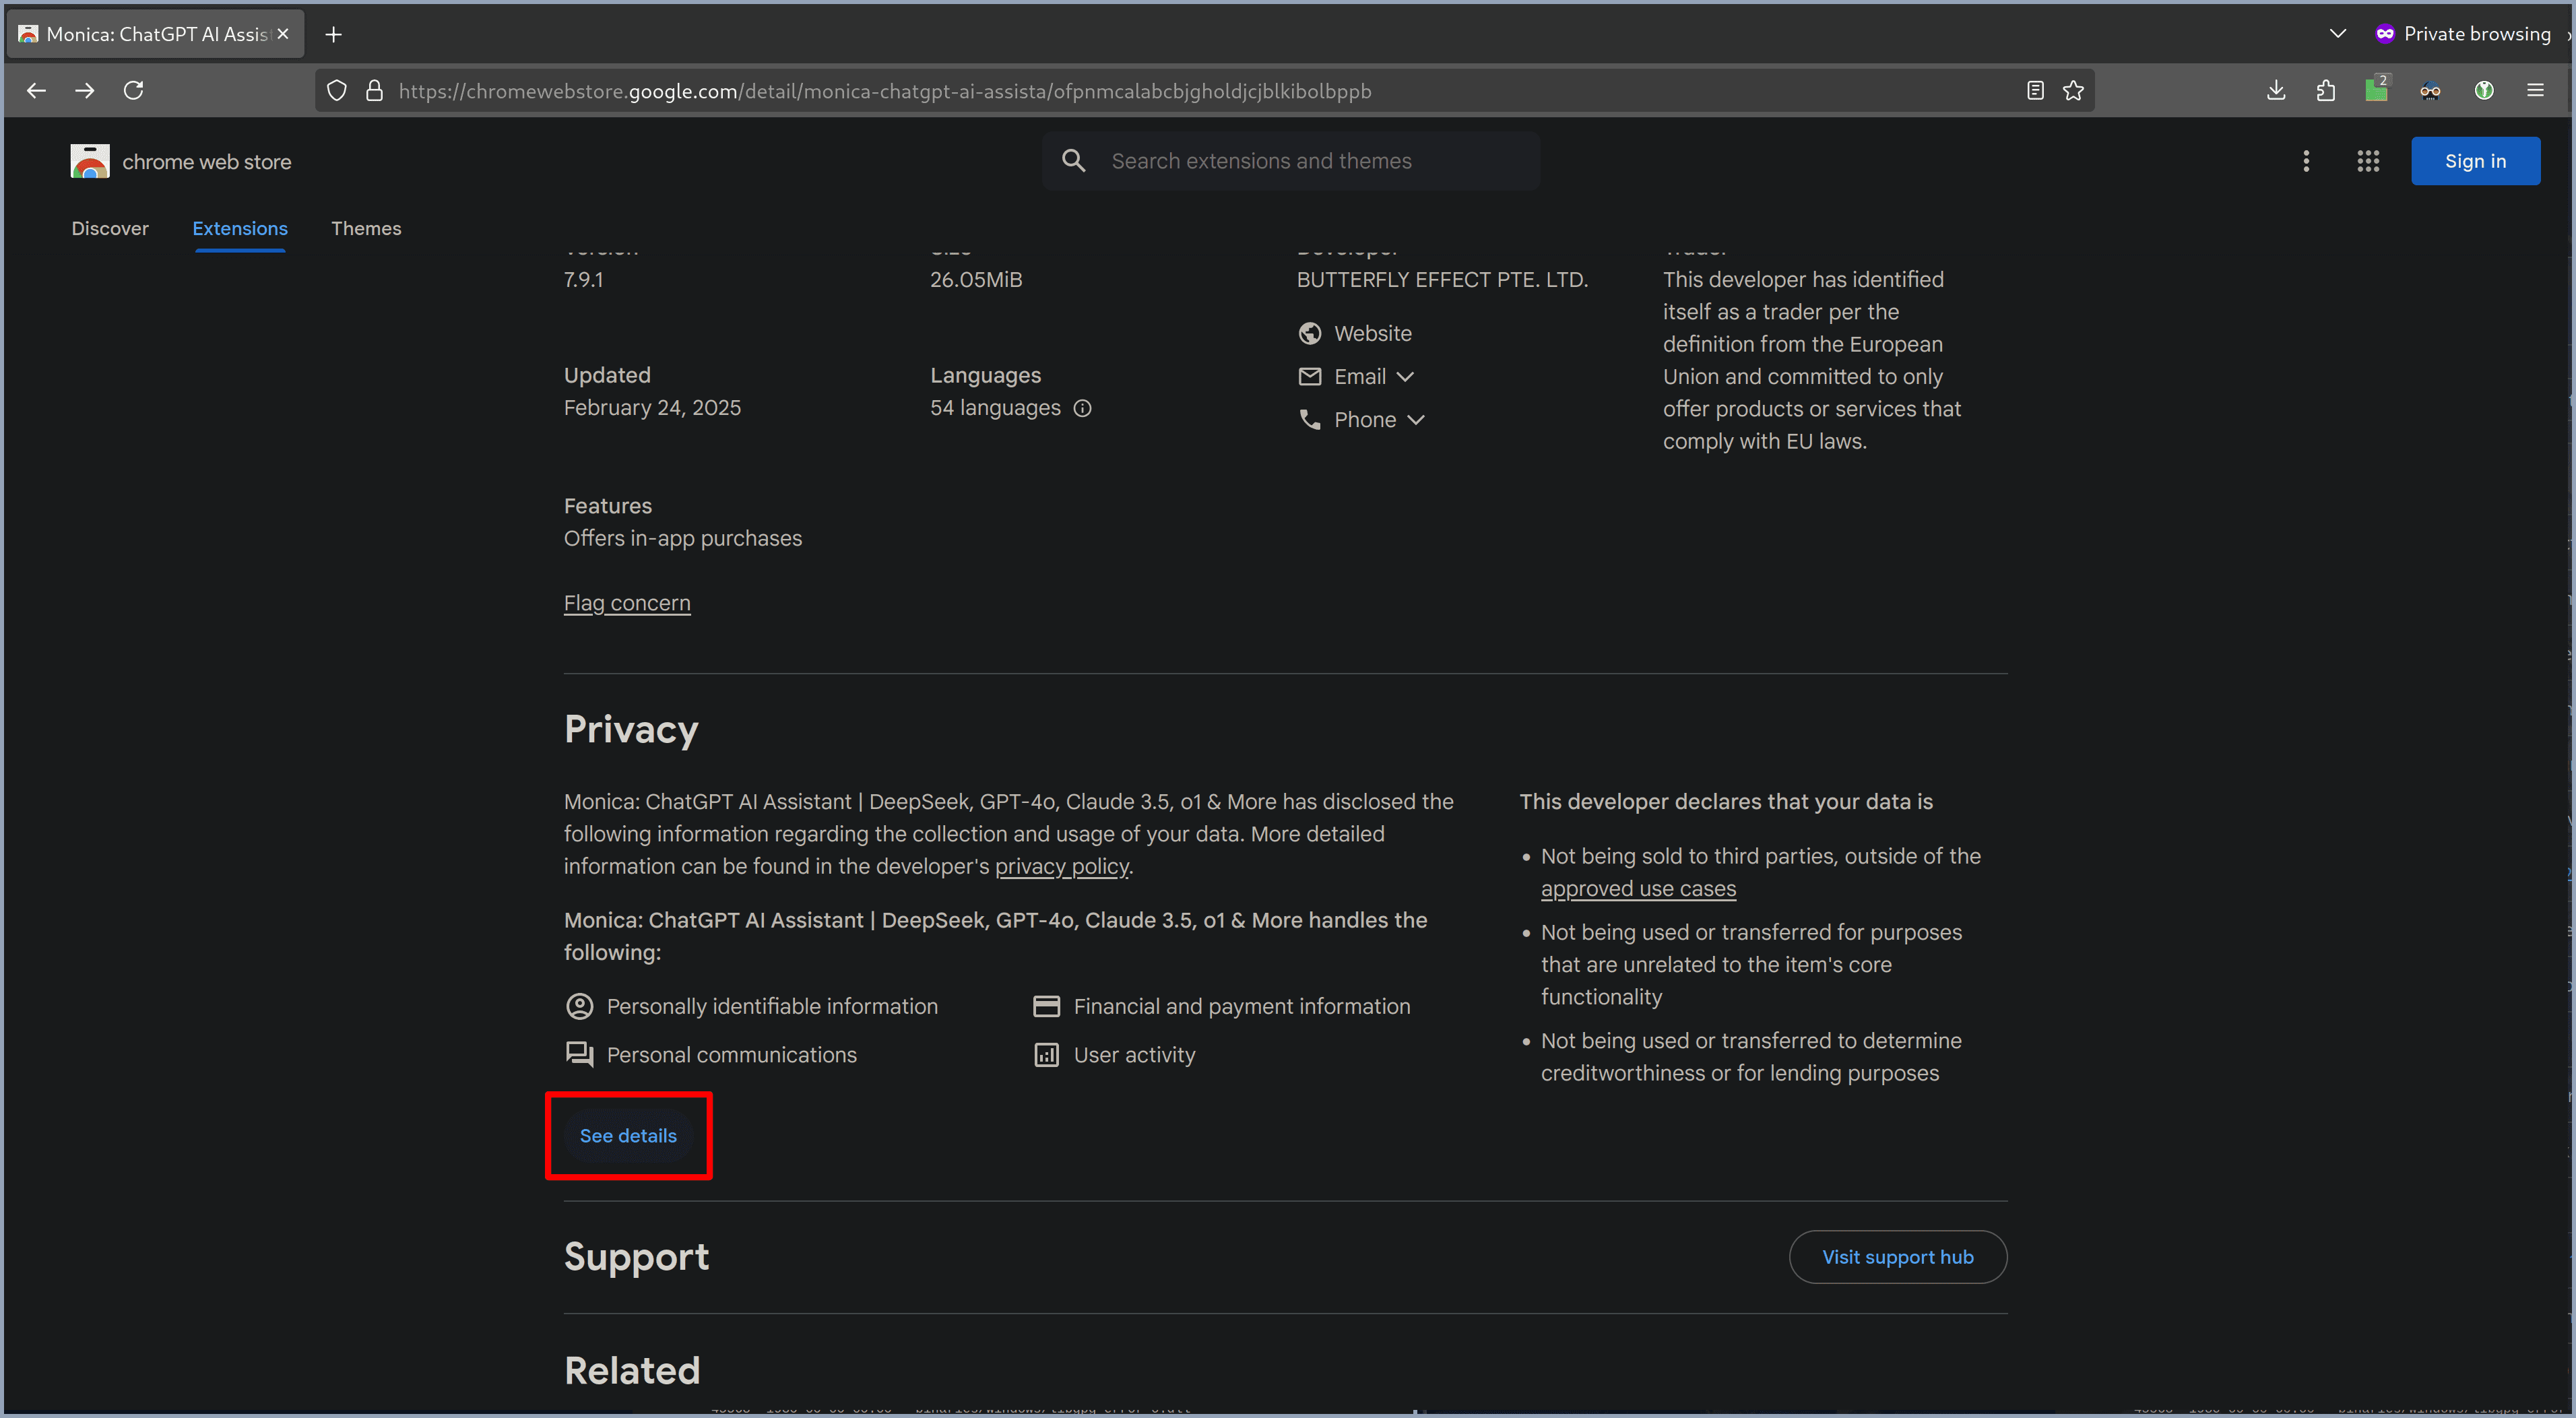The height and width of the screenshot is (1418, 2576).
Task: Click the Support section heading
Action: coord(637,1257)
